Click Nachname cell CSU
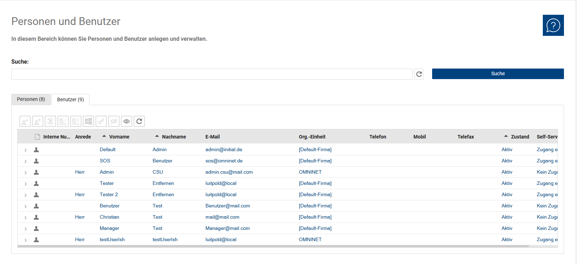This screenshot has height=264, width=577. 158,172
